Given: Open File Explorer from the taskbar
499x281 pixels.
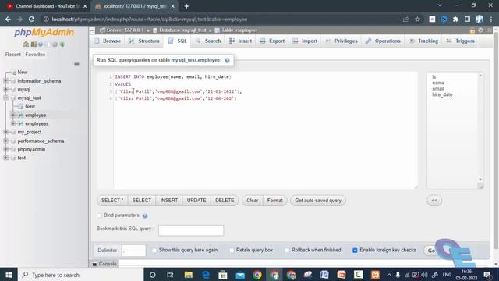Looking at the screenshot, I should [x=189, y=275].
